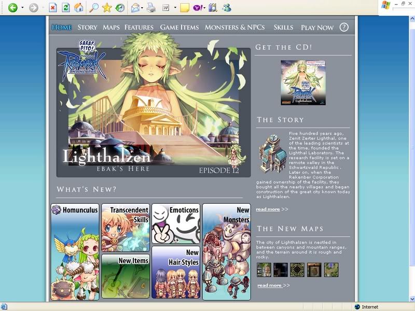Open the second dark New Maps thumbnail

(x=281, y=270)
